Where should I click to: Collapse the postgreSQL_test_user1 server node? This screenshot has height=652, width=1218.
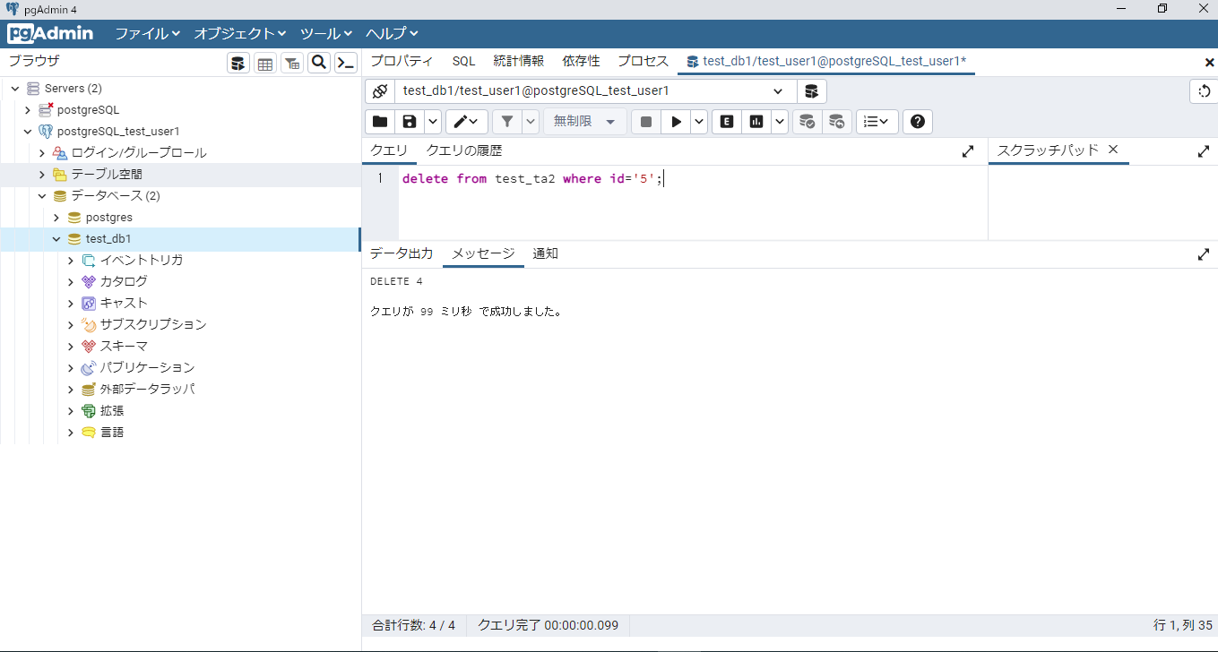point(28,132)
